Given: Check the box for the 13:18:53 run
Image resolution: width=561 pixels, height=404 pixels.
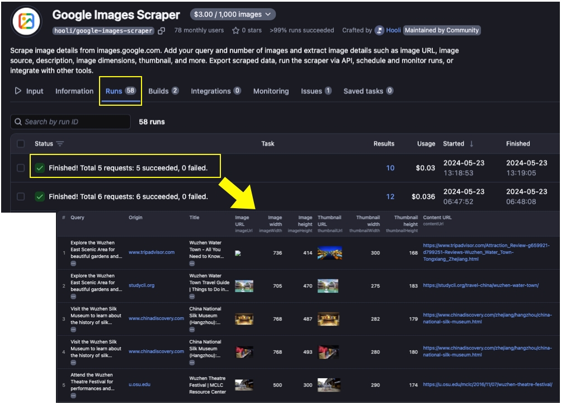Looking at the screenshot, I should (x=21, y=168).
